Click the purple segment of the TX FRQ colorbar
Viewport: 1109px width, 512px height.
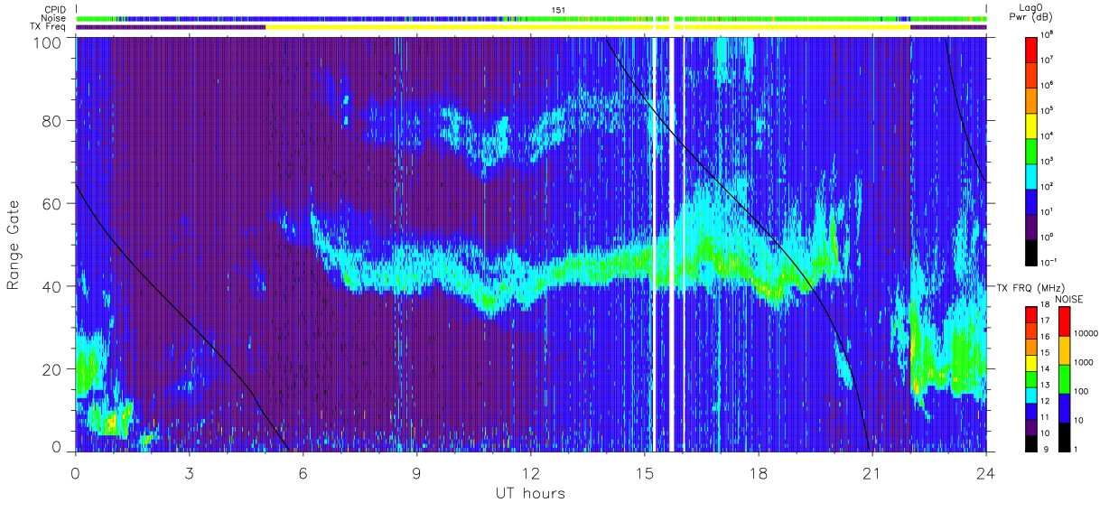(x=1032, y=427)
